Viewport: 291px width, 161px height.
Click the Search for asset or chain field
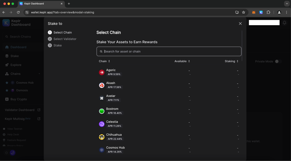[x=171, y=51]
